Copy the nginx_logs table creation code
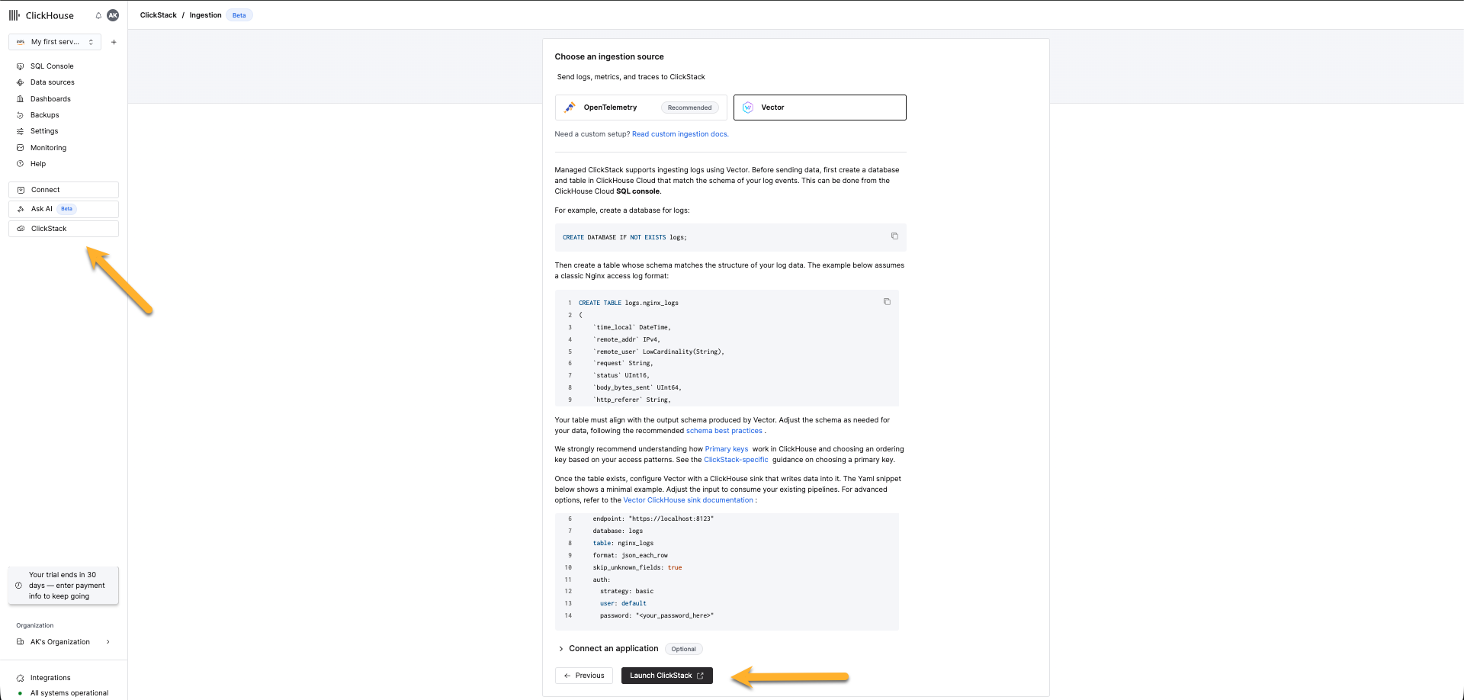 click(886, 302)
